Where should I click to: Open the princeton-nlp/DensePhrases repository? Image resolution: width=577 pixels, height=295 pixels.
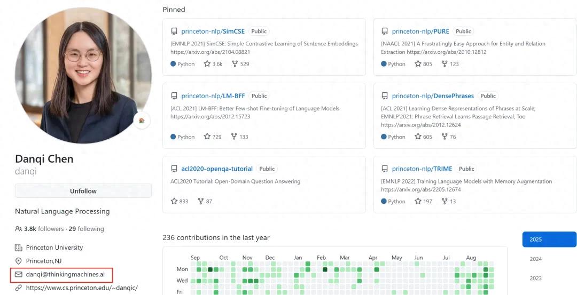[433, 96]
